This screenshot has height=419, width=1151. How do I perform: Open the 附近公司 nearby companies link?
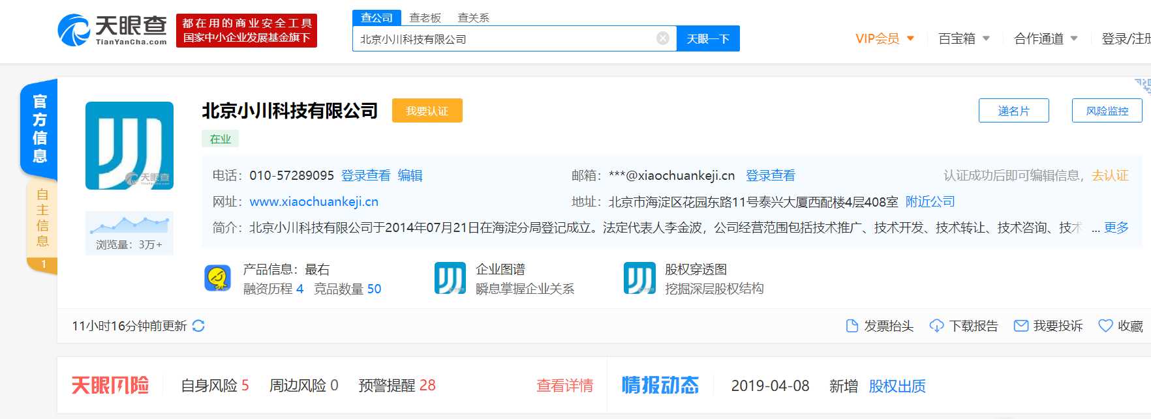click(930, 201)
